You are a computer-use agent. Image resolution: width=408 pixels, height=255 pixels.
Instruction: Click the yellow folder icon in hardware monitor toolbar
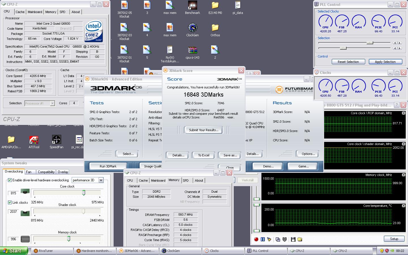[x=300, y=239]
